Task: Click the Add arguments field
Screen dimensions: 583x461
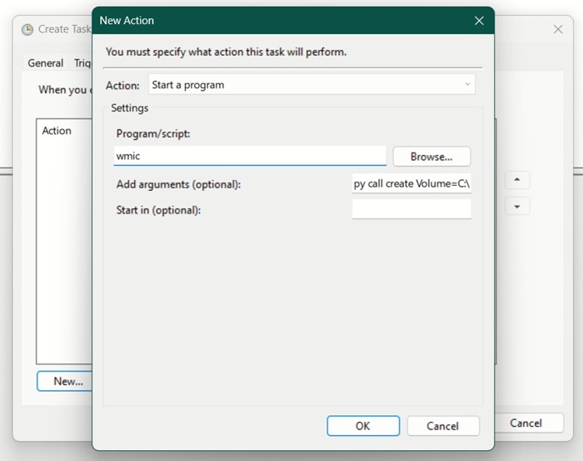Action: [x=411, y=183]
